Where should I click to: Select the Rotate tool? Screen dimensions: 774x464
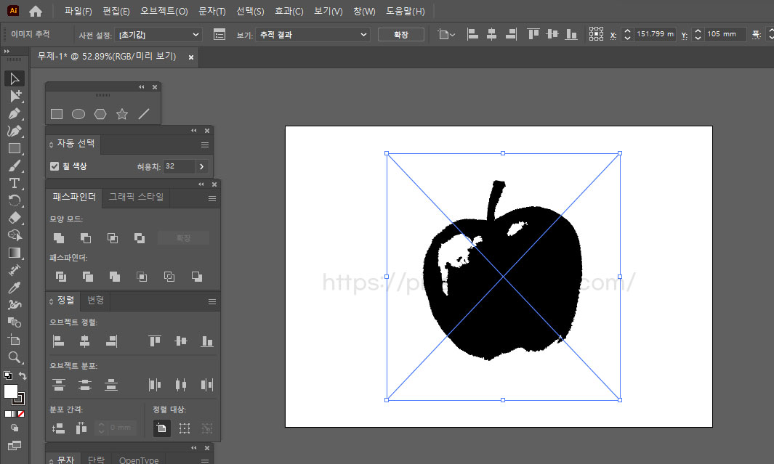pyautogui.click(x=15, y=200)
